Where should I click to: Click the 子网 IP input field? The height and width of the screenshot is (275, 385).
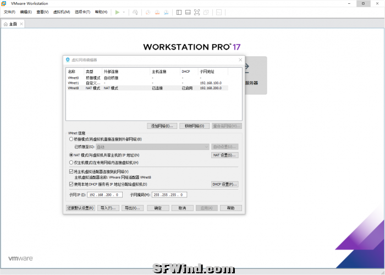tap(105, 195)
